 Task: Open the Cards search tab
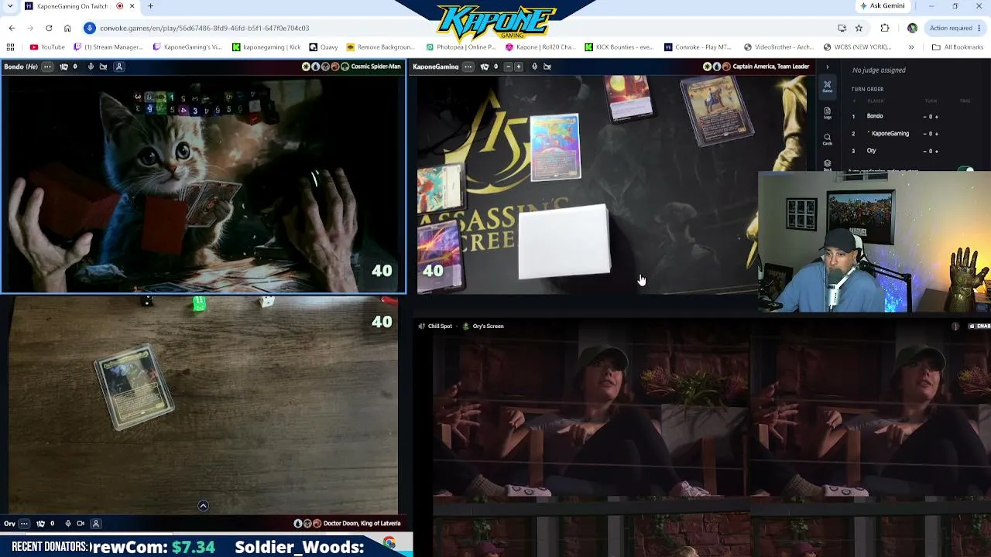click(827, 139)
